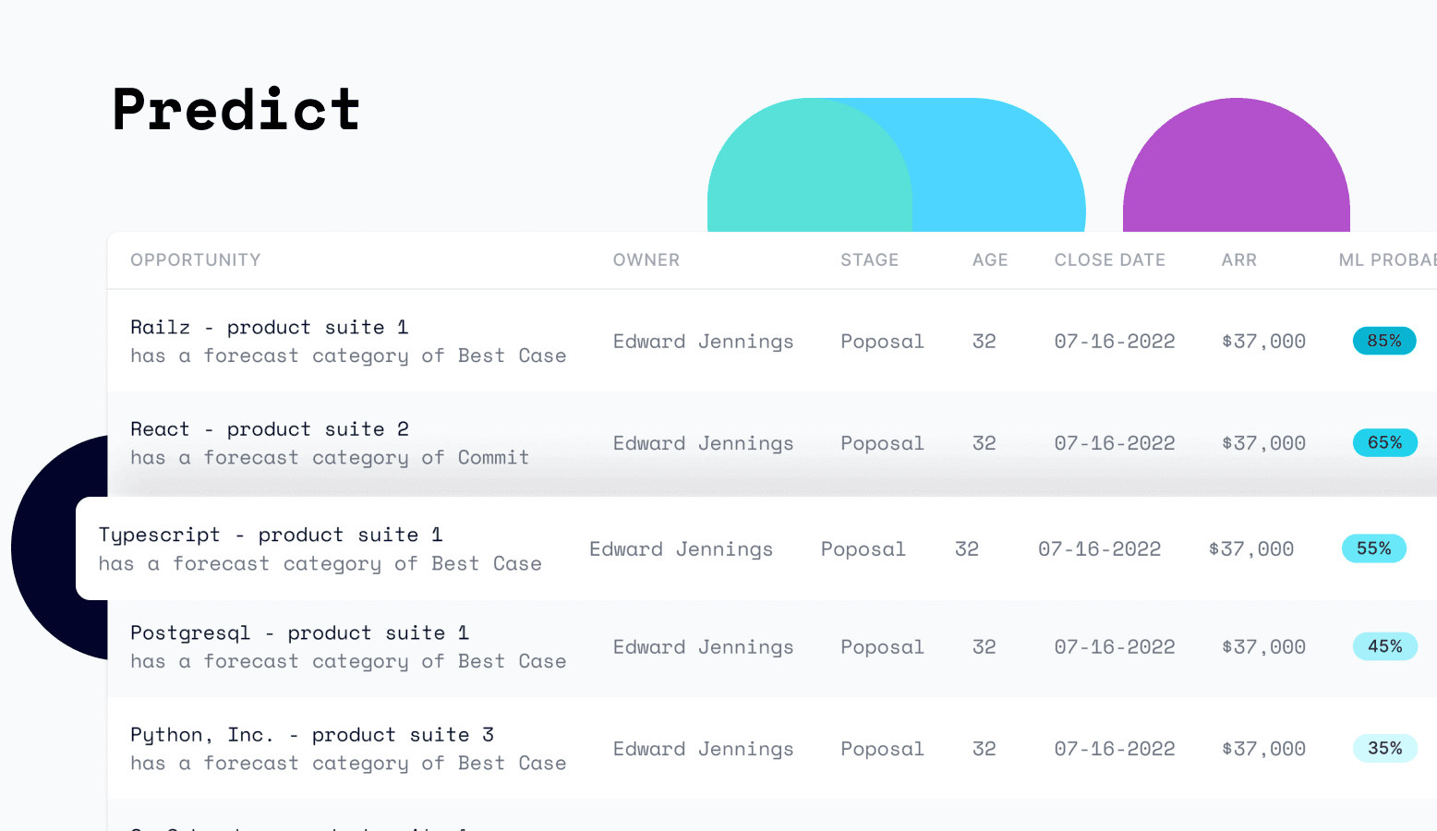The height and width of the screenshot is (831, 1437).
Task: Click the Stage column header
Action: click(869, 260)
